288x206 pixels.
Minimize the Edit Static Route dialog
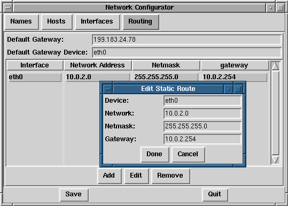pos(229,89)
